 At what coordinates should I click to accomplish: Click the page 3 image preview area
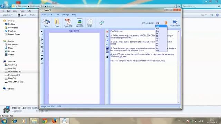[74, 68]
